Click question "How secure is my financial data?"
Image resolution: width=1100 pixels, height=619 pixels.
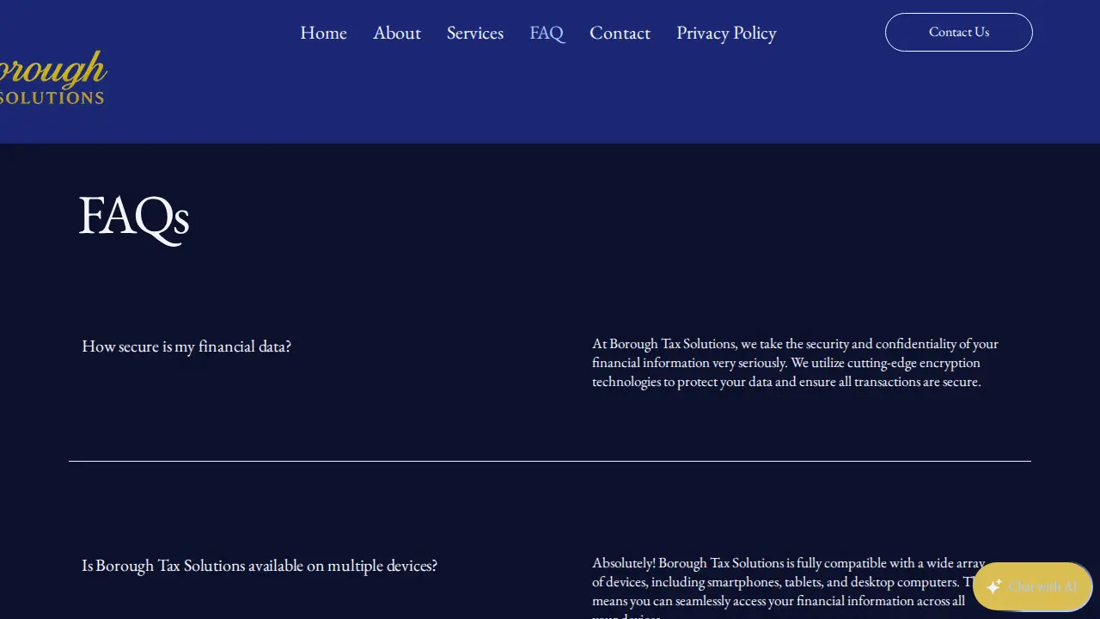[186, 346]
